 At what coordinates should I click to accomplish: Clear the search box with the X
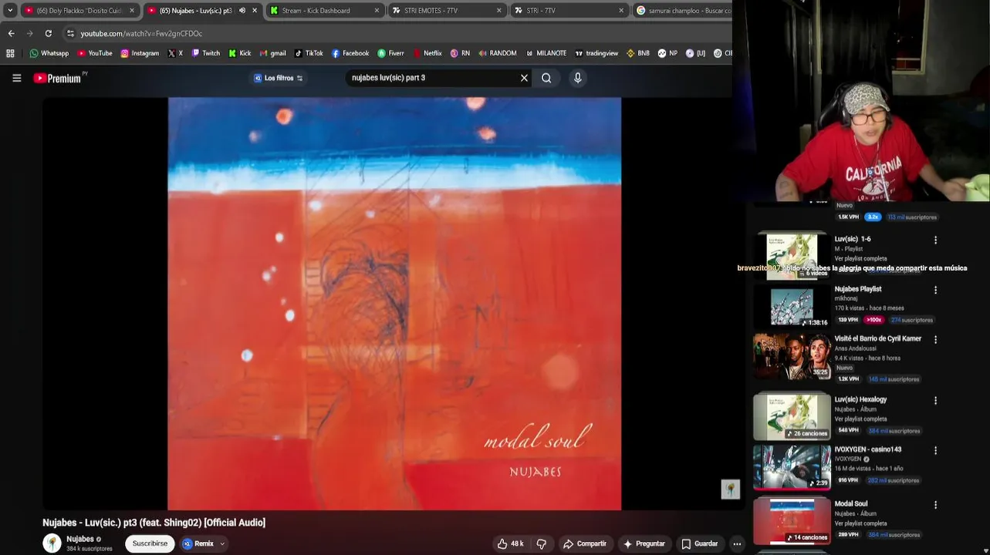click(x=524, y=78)
